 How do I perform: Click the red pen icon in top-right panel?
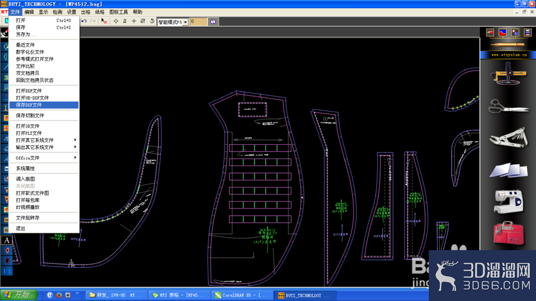tap(490, 33)
